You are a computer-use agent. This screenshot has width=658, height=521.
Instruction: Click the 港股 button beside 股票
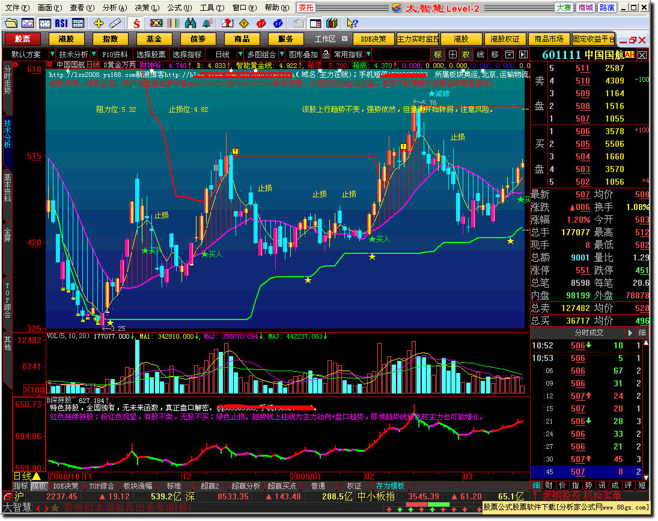point(66,39)
